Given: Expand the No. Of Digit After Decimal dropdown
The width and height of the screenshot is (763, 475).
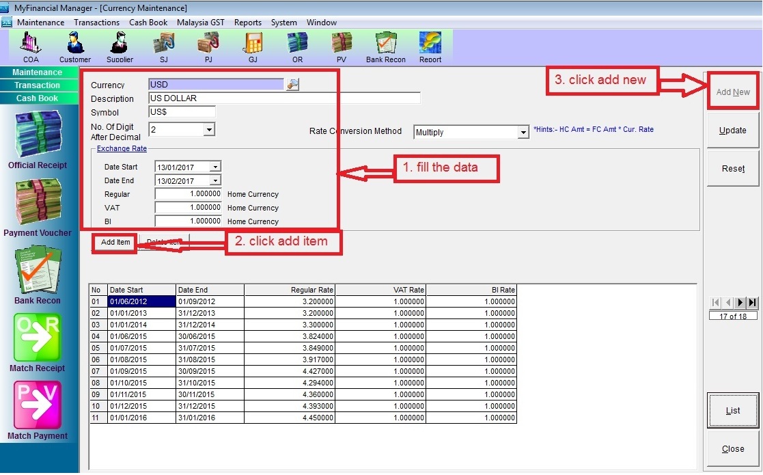Looking at the screenshot, I should click(209, 129).
